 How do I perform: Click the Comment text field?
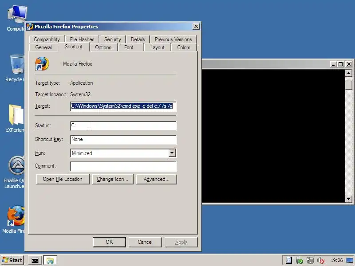pyautogui.click(x=123, y=166)
